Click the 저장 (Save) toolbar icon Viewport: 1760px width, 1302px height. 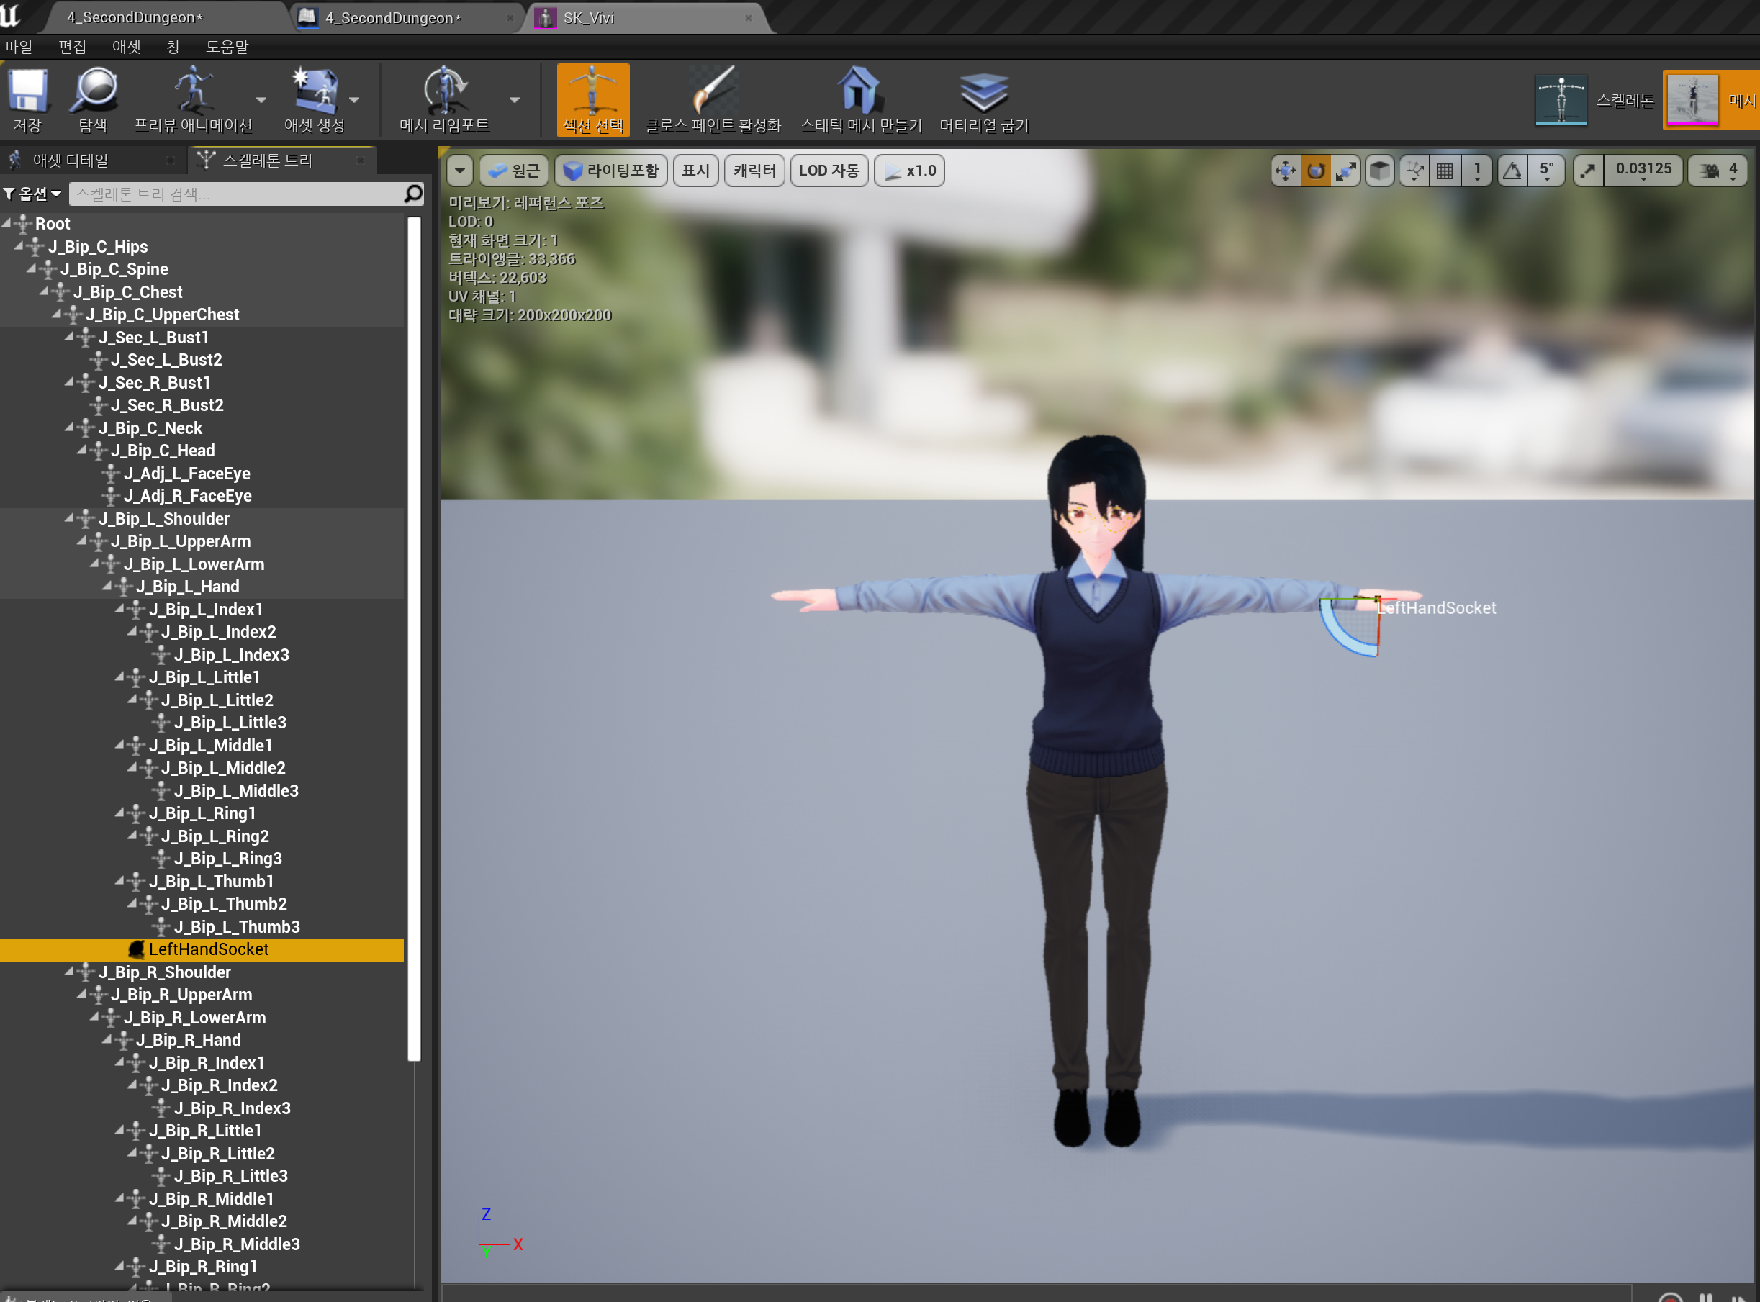coord(27,100)
